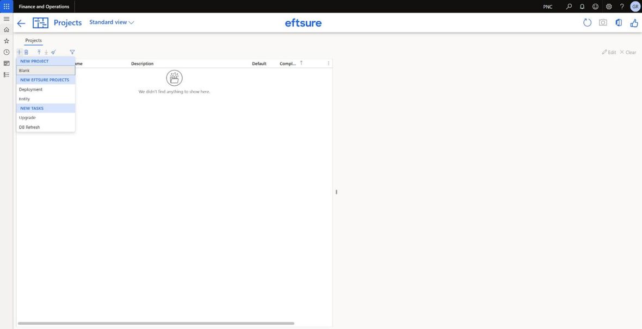Open Workspaces icon in the sidebar

pyautogui.click(x=6, y=64)
